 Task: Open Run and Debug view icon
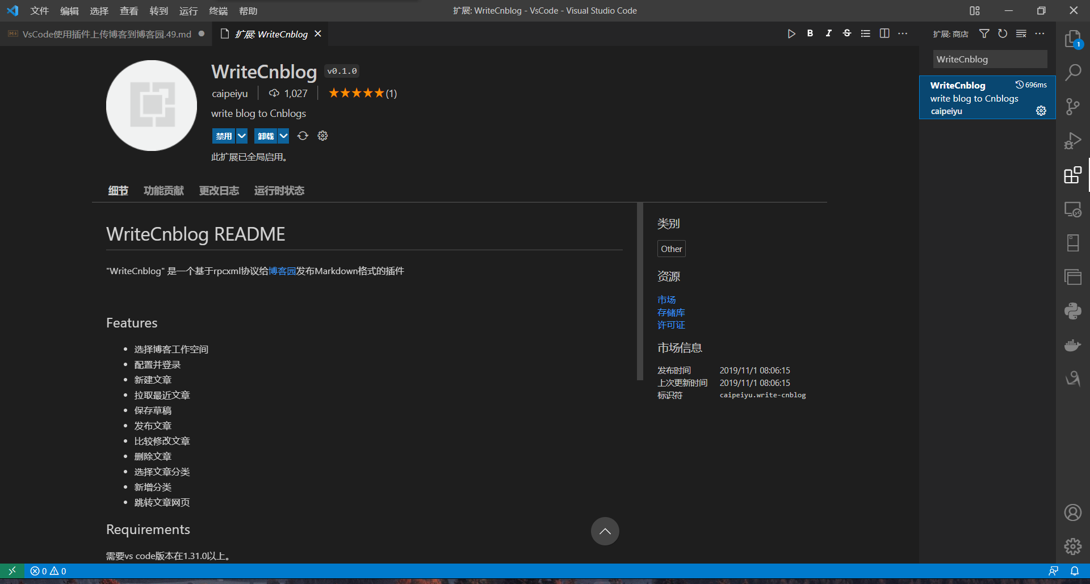tap(1072, 141)
